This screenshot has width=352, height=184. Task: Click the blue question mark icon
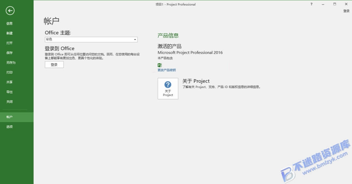pos(168,85)
